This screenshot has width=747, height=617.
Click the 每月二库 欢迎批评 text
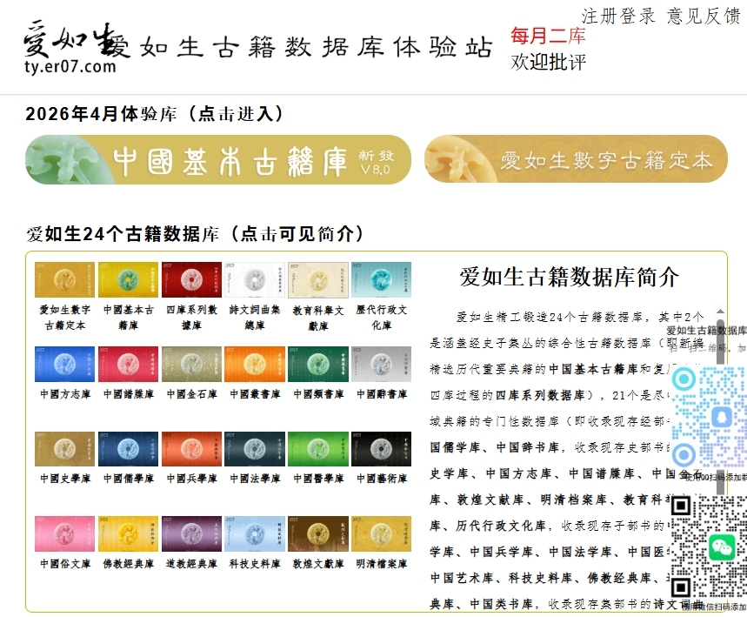pyautogui.click(x=548, y=49)
